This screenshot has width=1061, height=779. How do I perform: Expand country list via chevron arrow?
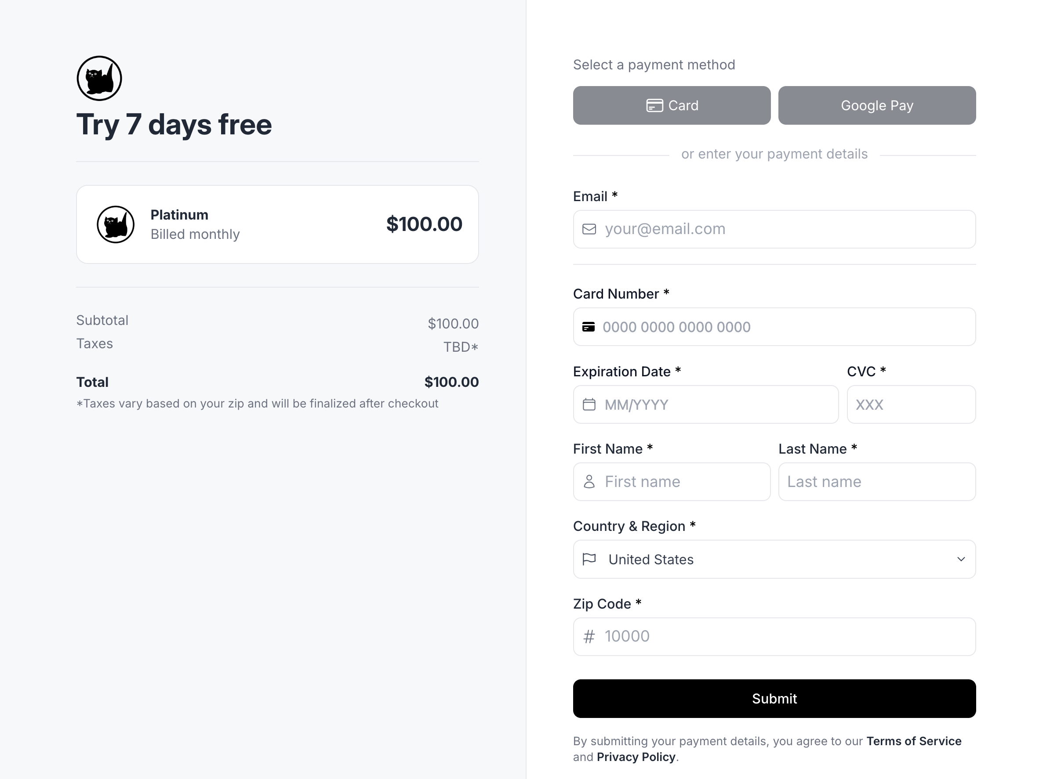click(961, 559)
